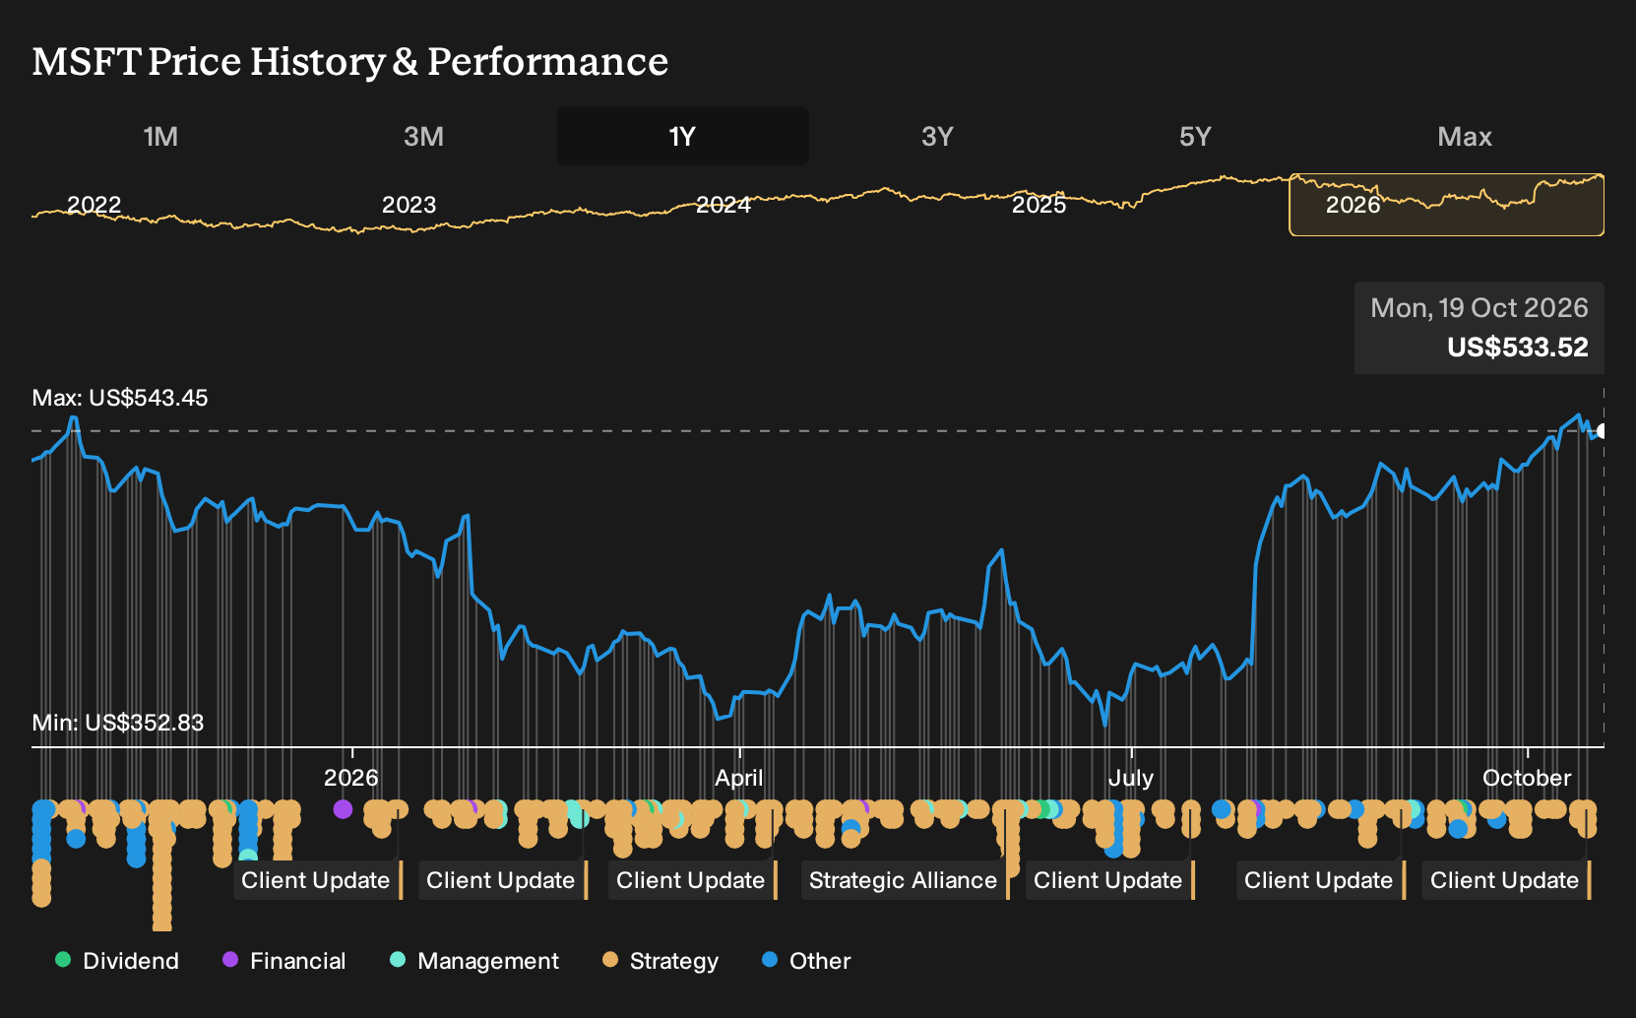1636x1018 pixels.
Task: Click the Max: US$543.45 label
Action: point(120,398)
